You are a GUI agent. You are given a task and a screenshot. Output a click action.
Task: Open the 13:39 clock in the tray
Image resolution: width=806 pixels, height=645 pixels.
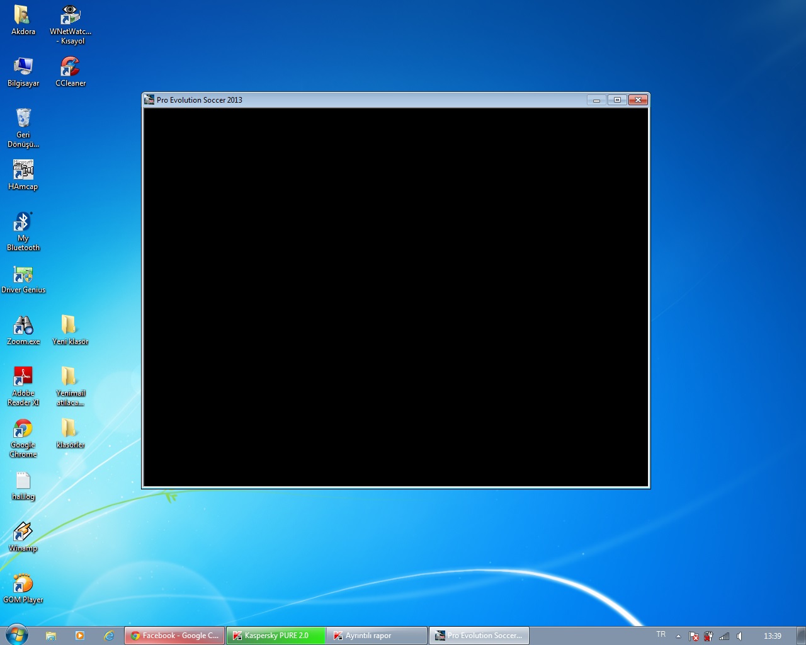[x=773, y=636]
